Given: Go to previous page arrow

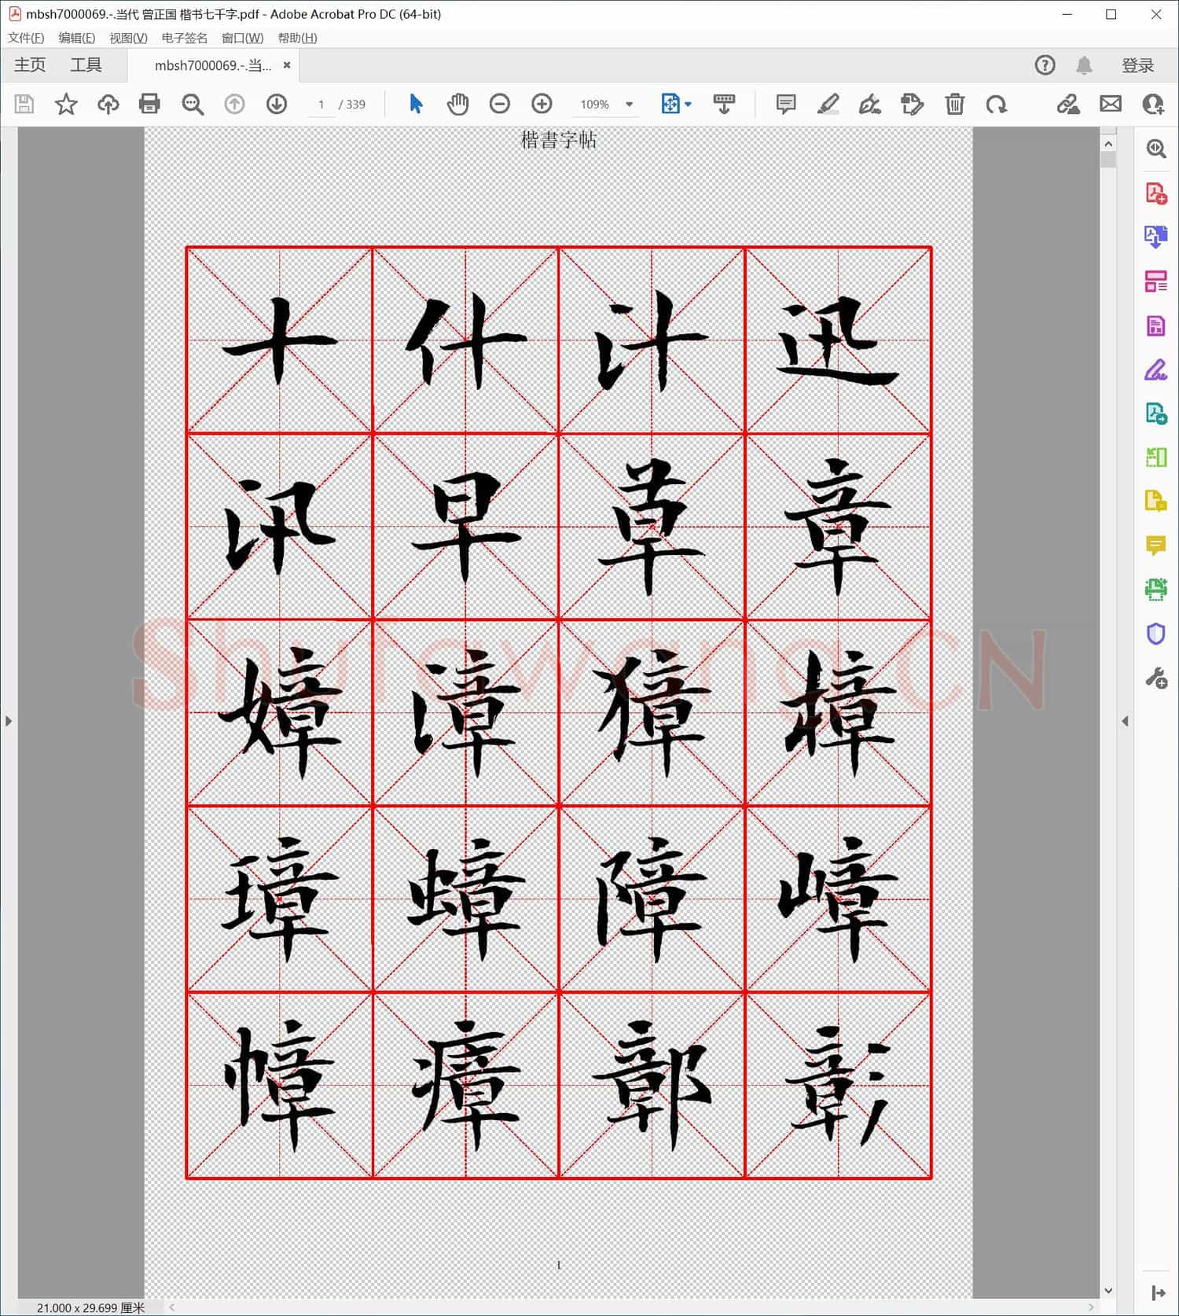Looking at the screenshot, I should pyautogui.click(x=234, y=104).
